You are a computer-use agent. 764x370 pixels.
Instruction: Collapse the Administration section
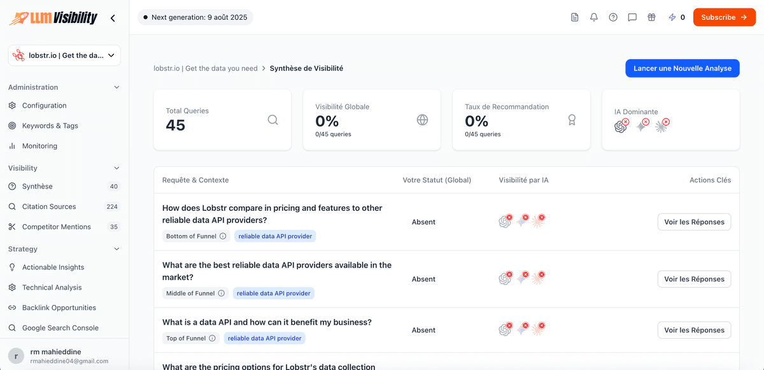(117, 87)
